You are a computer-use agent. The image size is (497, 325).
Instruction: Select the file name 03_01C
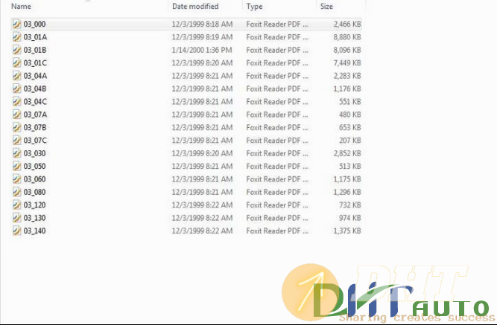click(35, 63)
